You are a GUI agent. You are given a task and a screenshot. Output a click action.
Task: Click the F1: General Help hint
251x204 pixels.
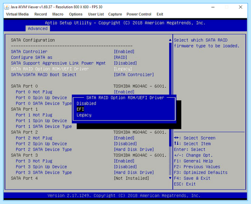pyautogui.click(x=193, y=161)
